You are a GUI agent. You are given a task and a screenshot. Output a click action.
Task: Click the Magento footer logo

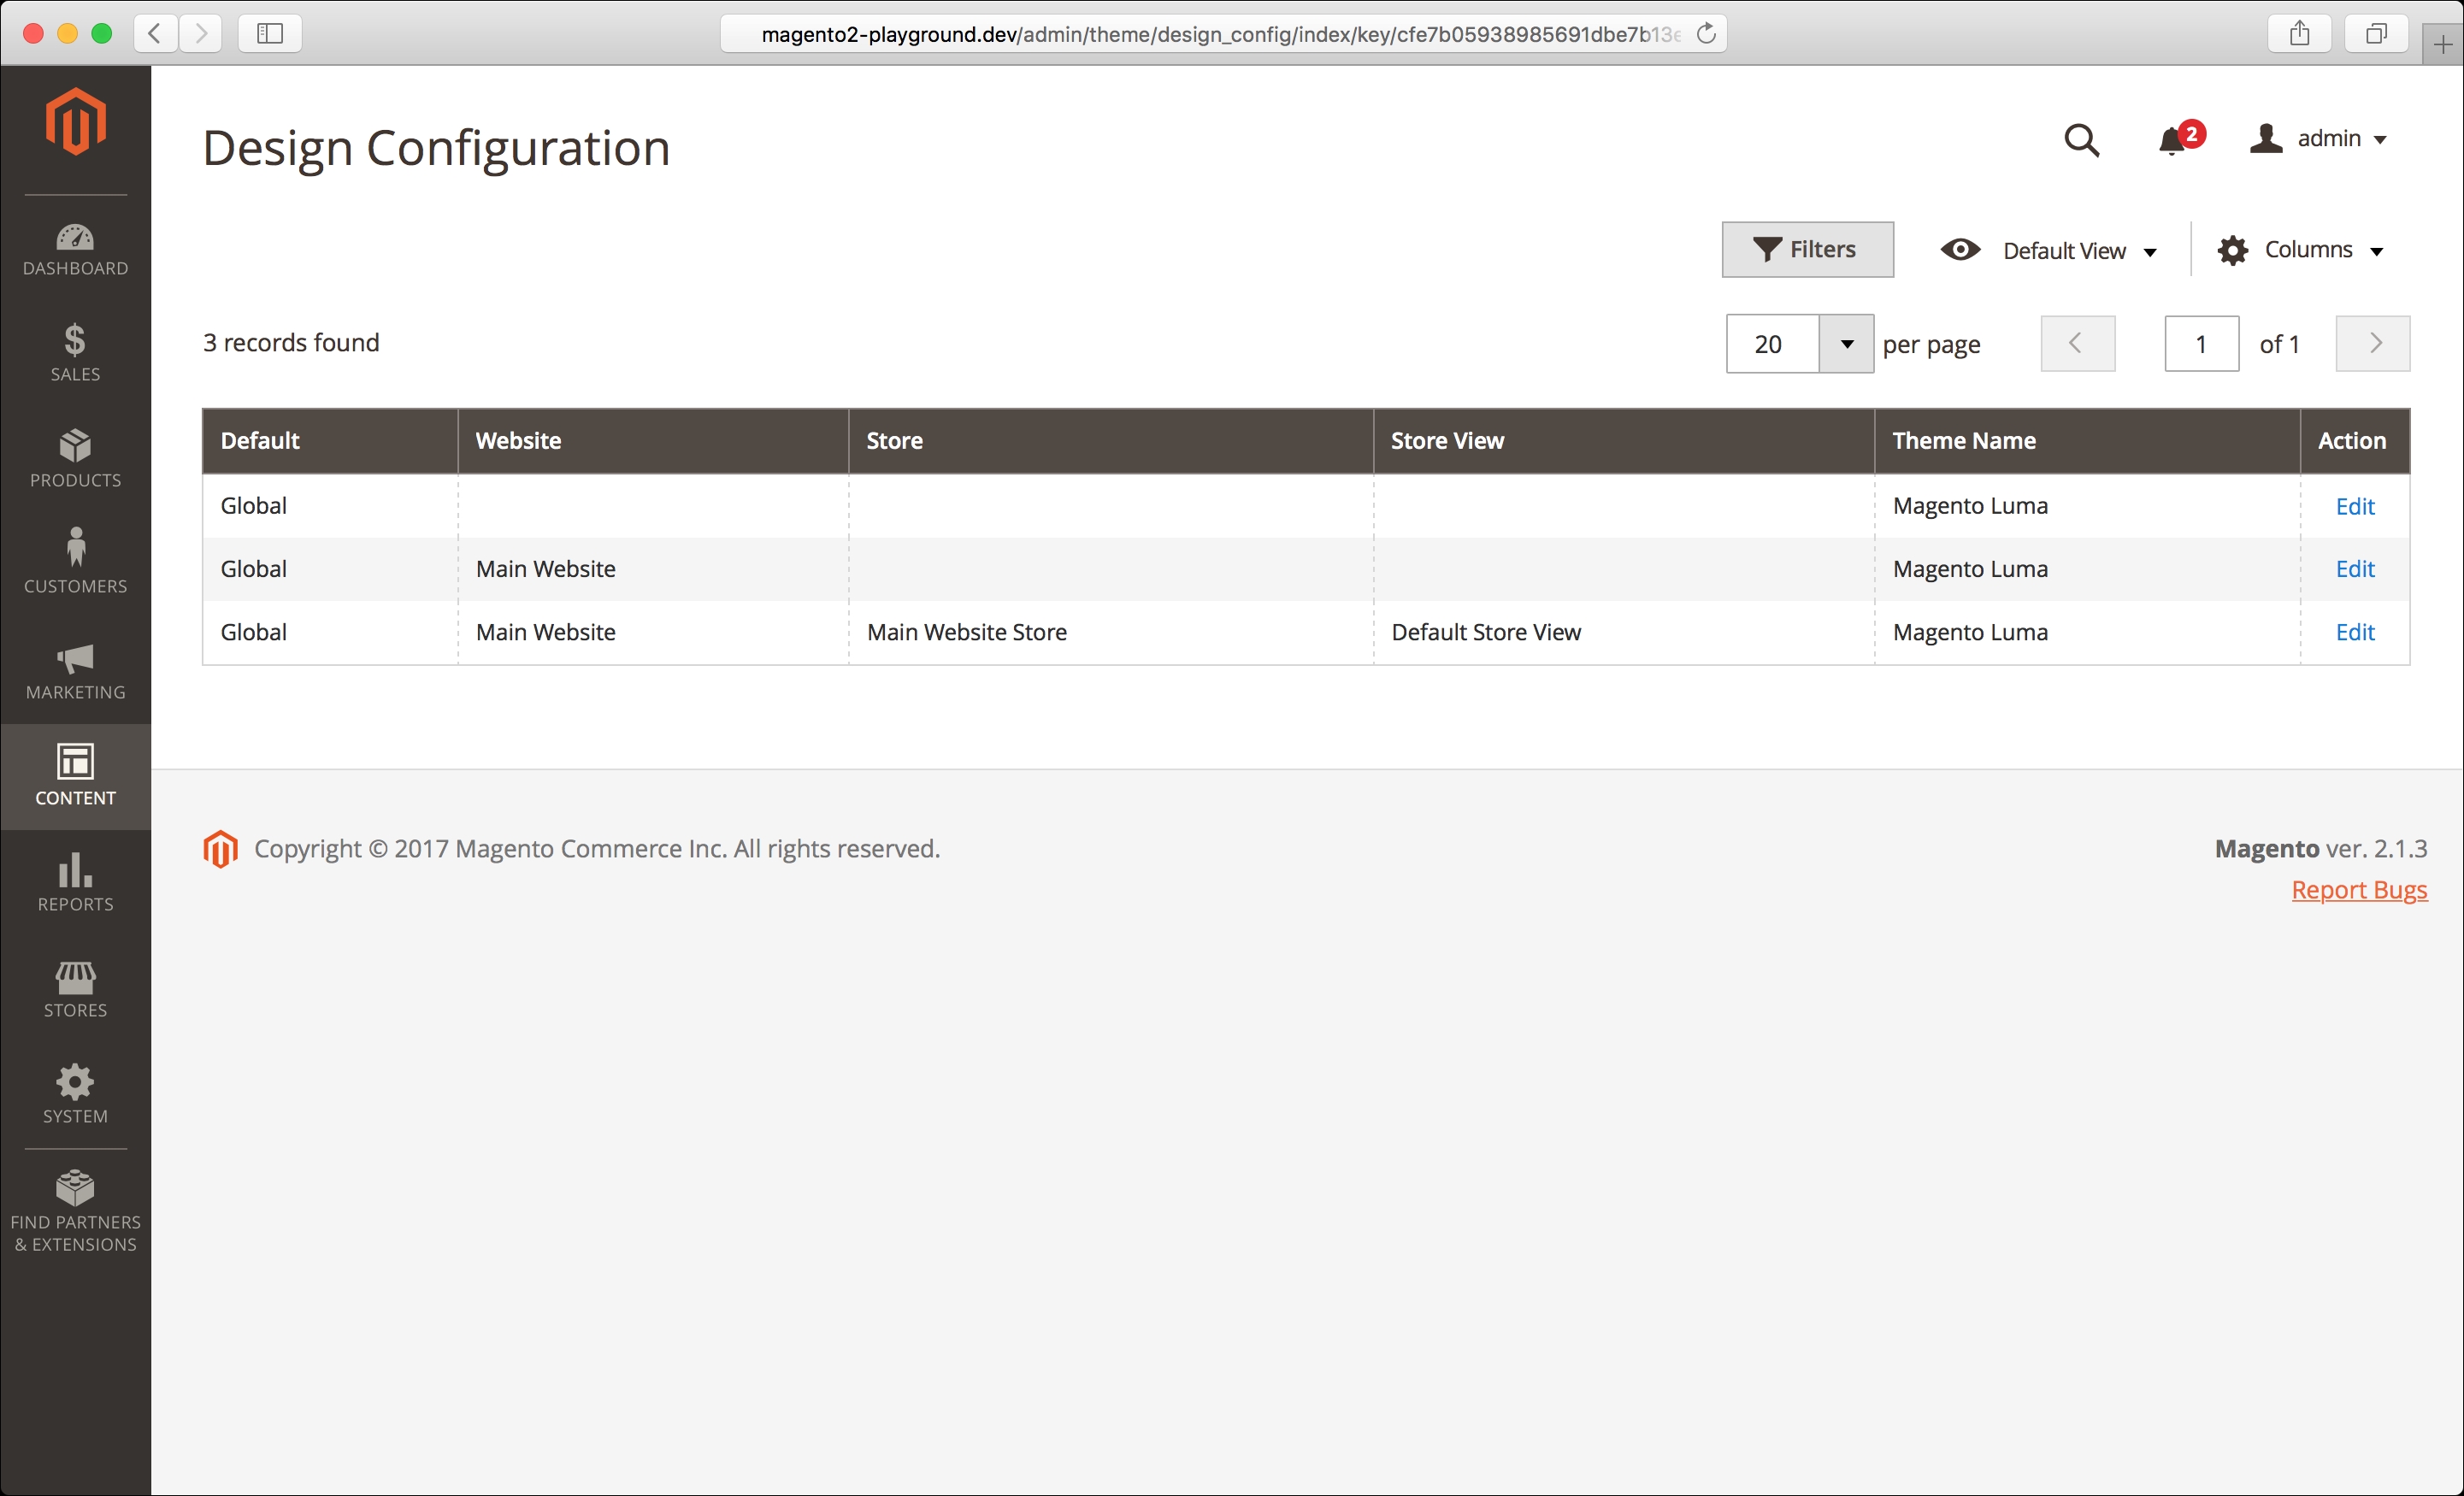pyautogui.click(x=220, y=849)
